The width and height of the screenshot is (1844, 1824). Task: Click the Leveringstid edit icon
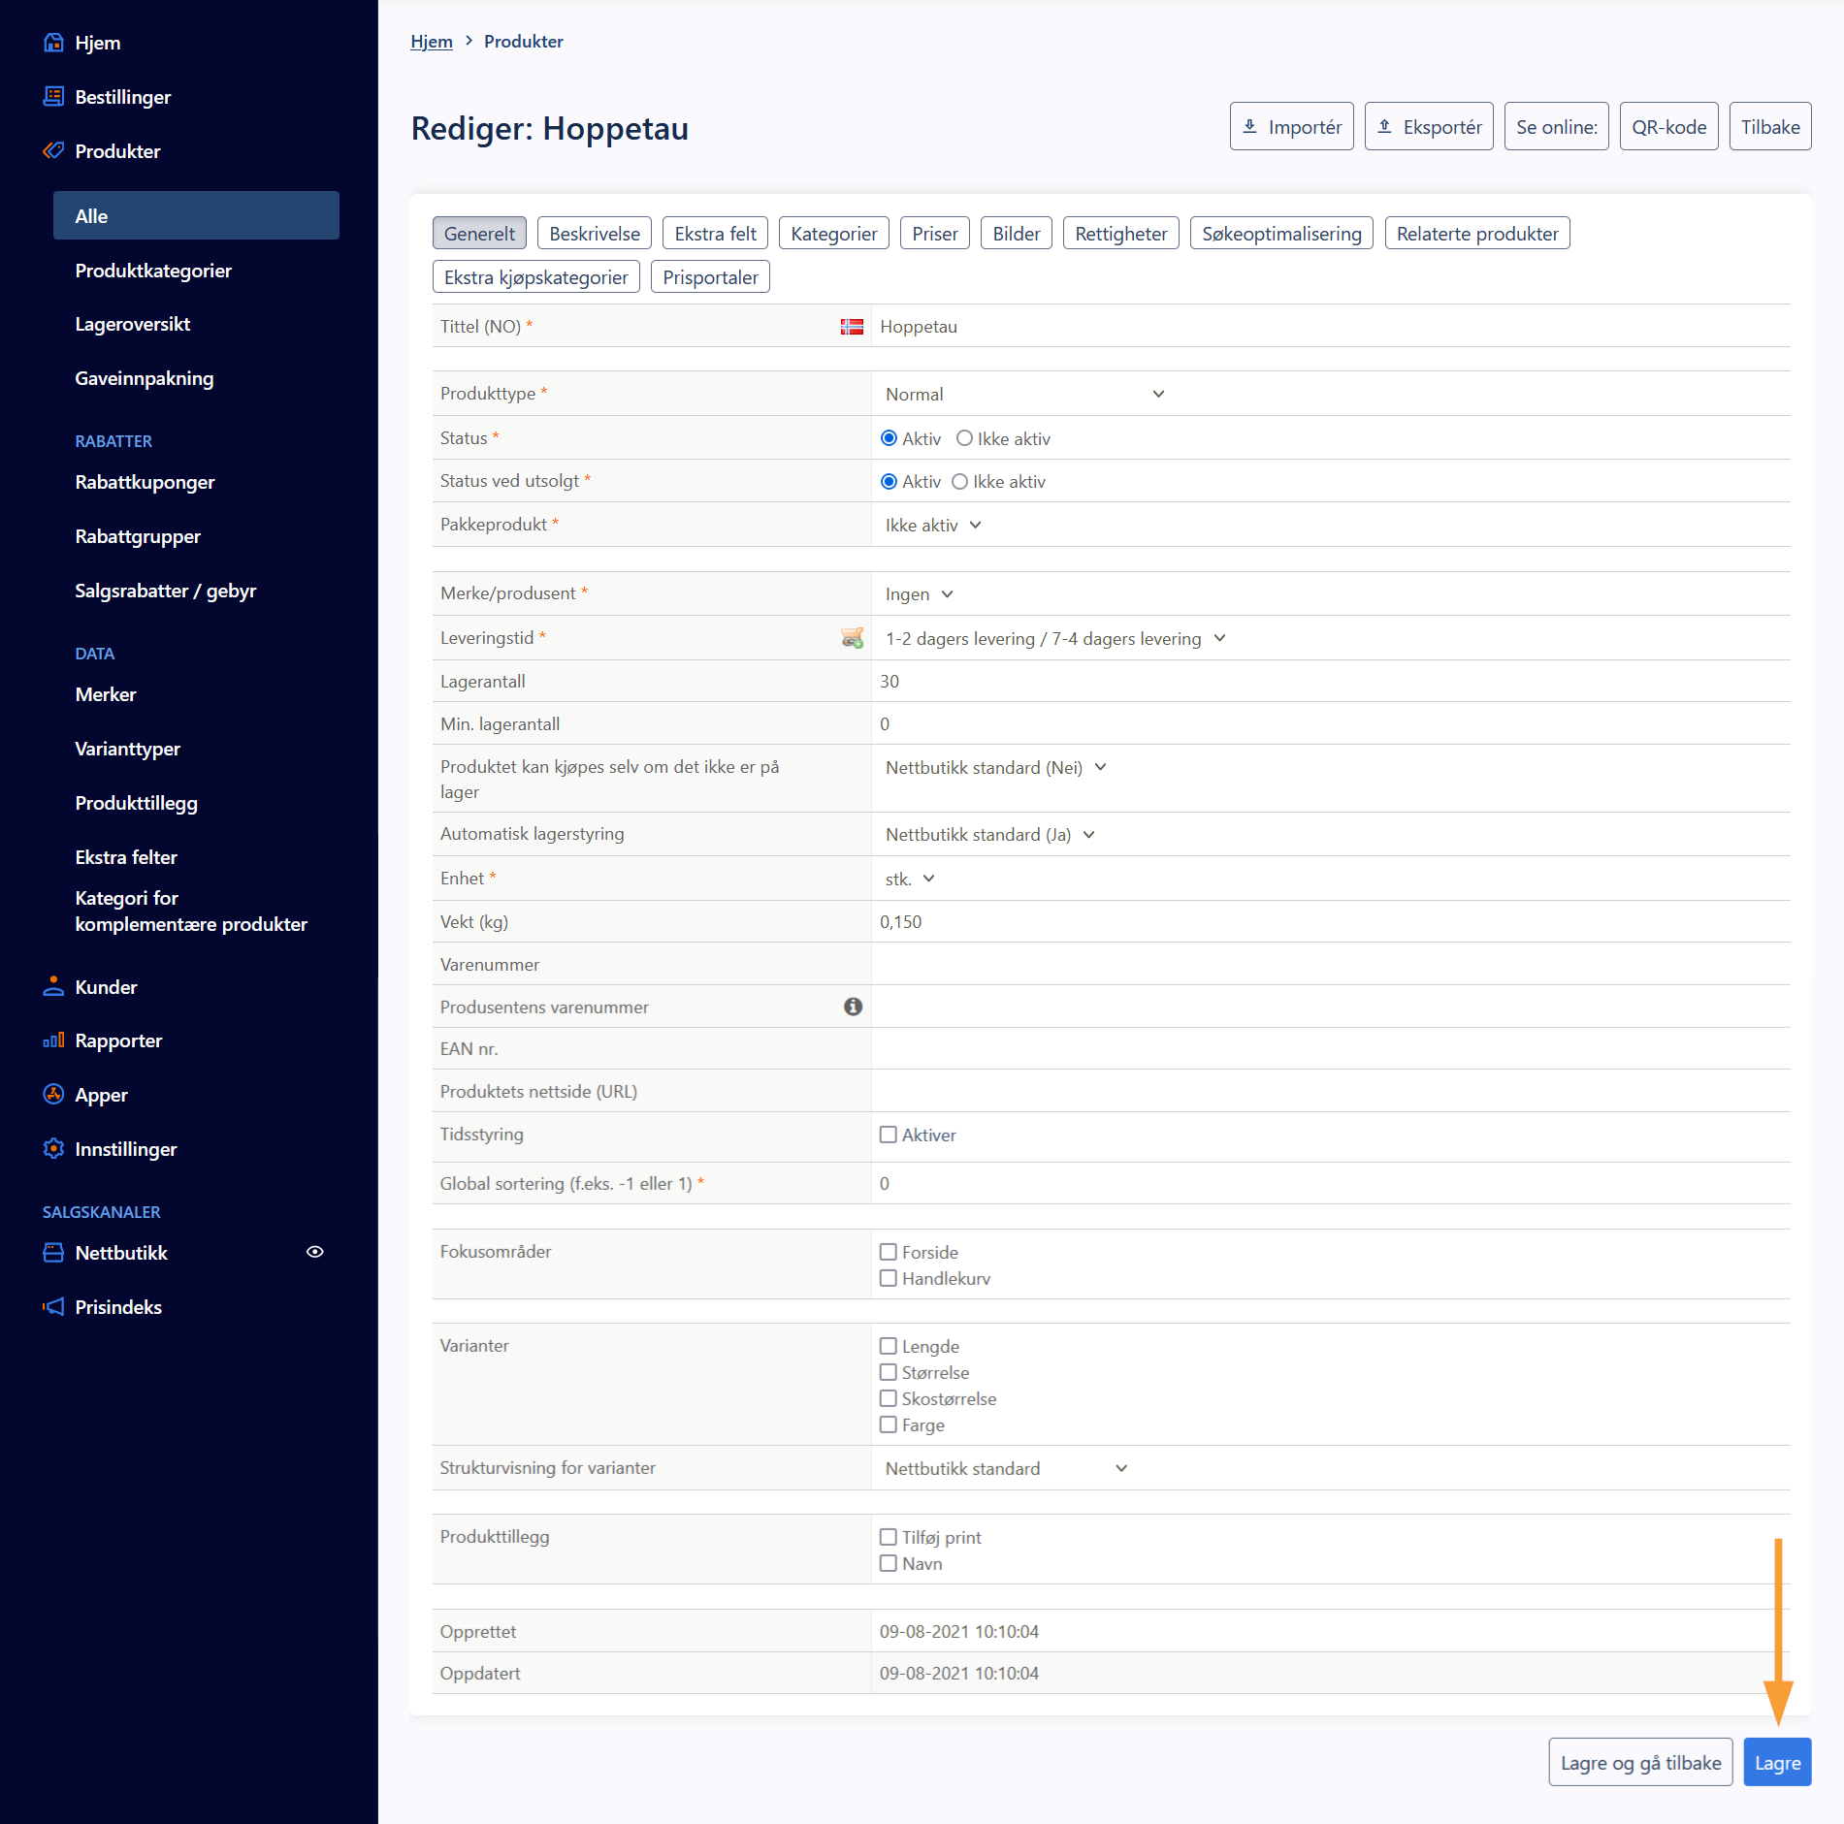tap(852, 638)
